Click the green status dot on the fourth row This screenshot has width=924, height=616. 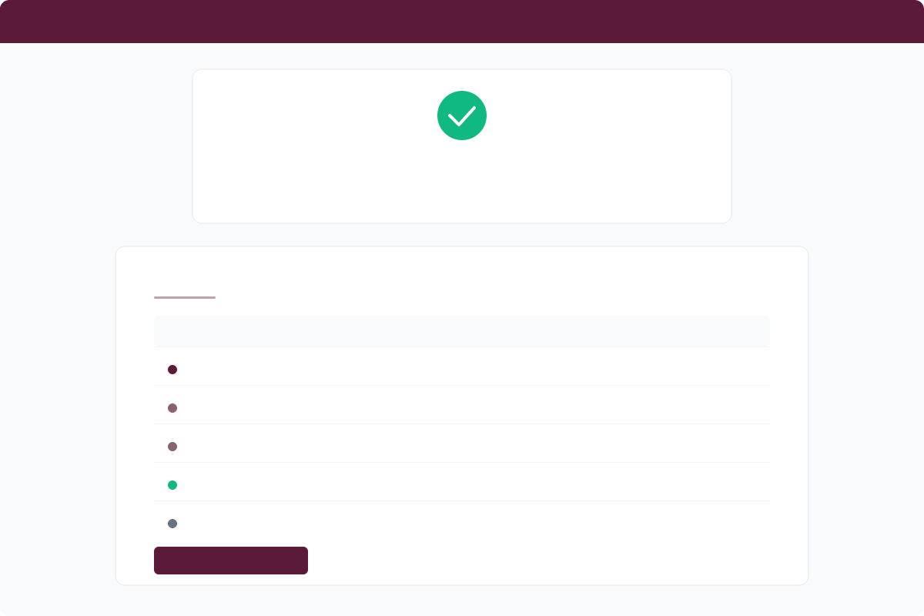[172, 485]
